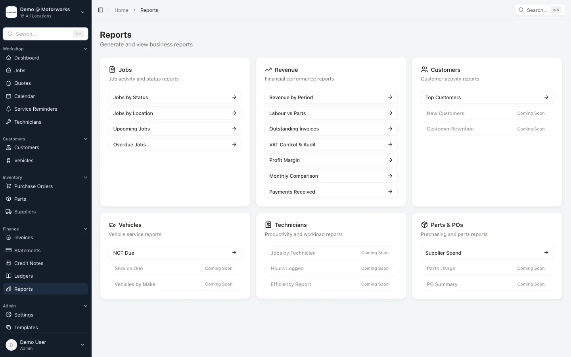571x357 pixels.
Task: Open Settings gear icon in sidebar
Action: pos(9,315)
